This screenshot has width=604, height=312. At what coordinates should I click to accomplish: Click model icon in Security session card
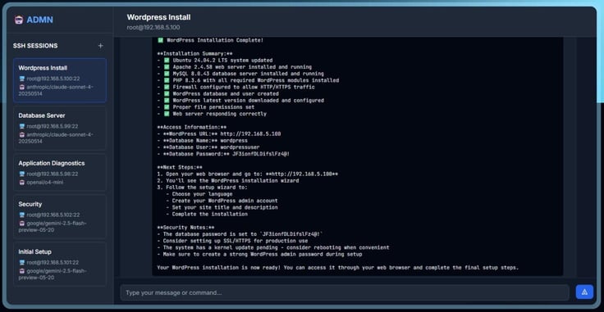[22, 224]
